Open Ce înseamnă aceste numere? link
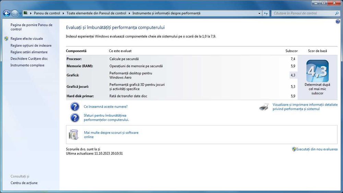 coord(106,107)
